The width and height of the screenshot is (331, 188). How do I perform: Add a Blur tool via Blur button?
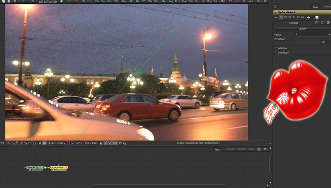[x=124, y=1]
